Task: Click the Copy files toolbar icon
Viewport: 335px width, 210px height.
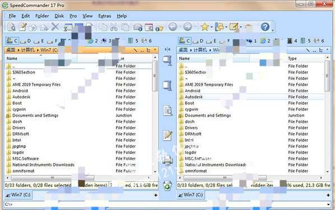Action: pos(33,27)
